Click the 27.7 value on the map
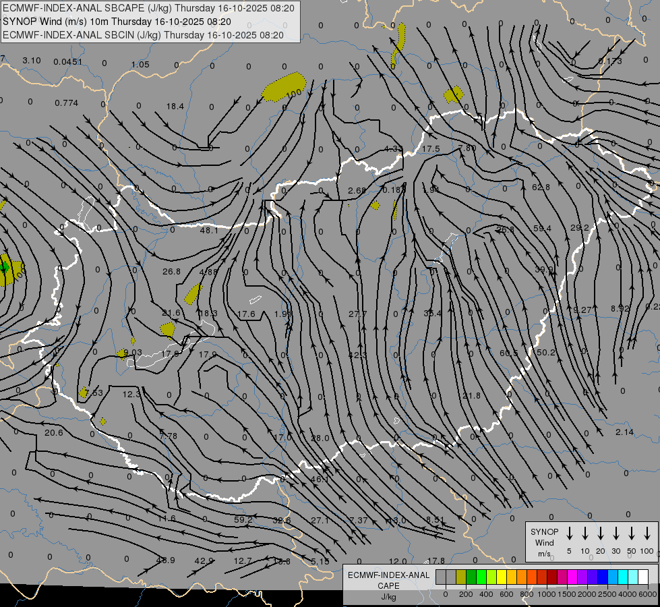The height and width of the screenshot is (607, 660). [358, 314]
